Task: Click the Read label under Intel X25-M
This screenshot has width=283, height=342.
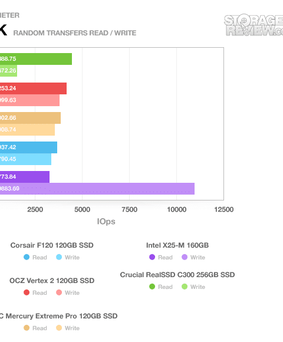Action: click(165, 257)
